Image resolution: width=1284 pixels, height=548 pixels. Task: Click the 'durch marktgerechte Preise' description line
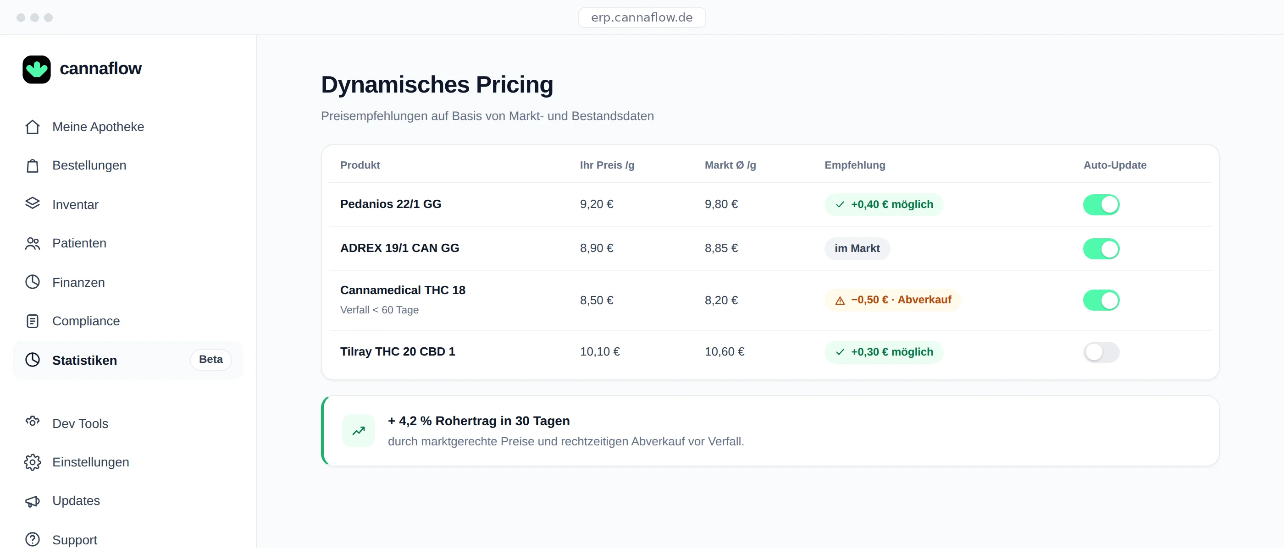(566, 441)
